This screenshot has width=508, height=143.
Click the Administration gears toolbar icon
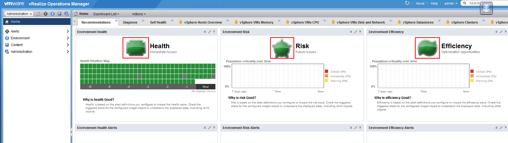click(x=66, y=14)
